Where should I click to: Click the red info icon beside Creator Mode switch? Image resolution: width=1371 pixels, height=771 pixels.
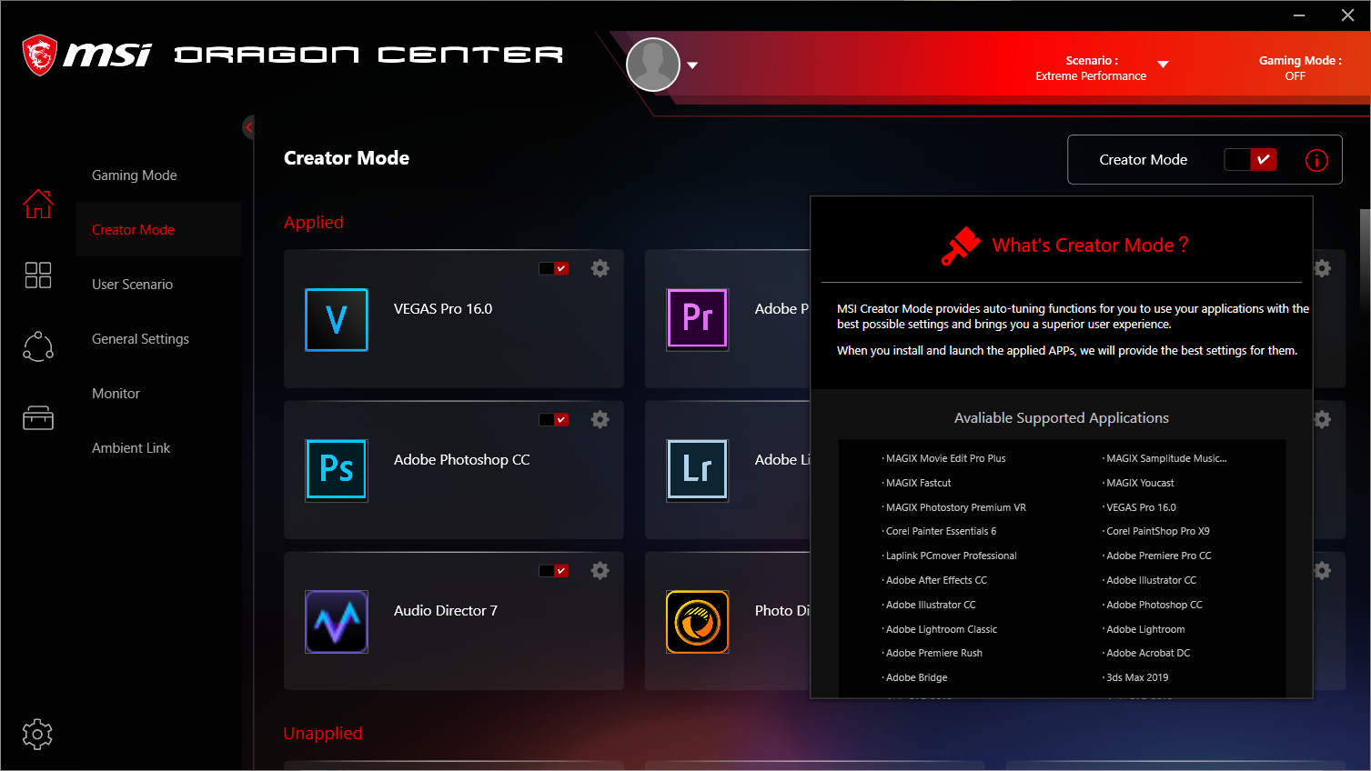click(1316, 160)
